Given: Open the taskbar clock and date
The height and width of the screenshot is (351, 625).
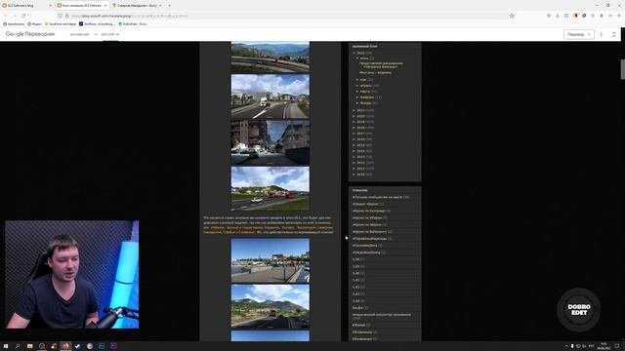Looking at the screenshot, I should click(x=604, y=346).
